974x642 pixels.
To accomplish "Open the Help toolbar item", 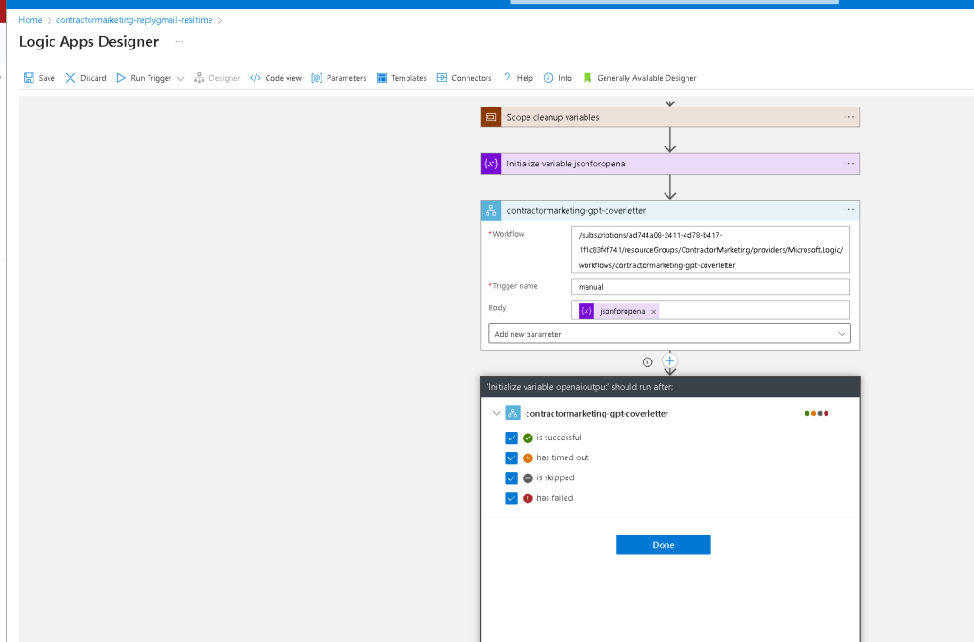I will point(518,78).
